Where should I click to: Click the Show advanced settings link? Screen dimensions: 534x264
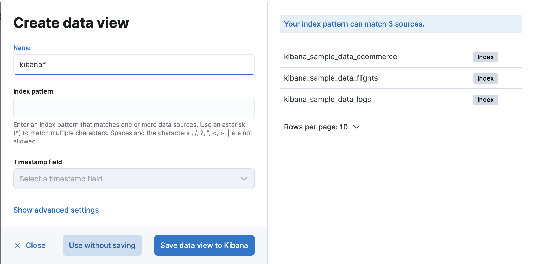pos(56,210)
